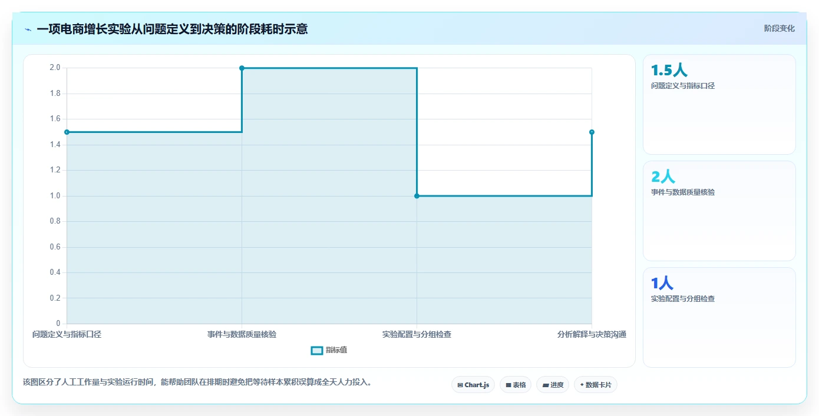
Task: Click the chart title 一项电商增长实验
Action: point(172,29)
